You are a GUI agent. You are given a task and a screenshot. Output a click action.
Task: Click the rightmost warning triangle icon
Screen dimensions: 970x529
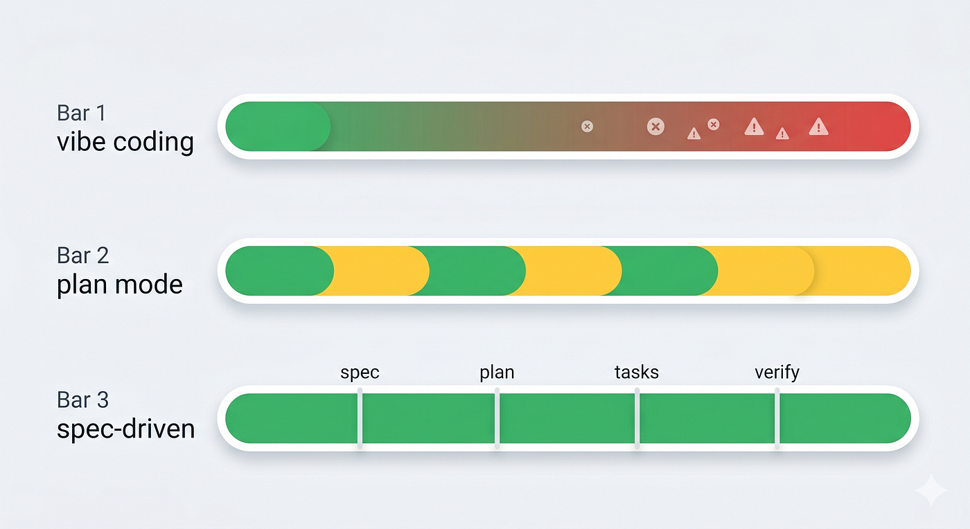[x=818, y=126]
